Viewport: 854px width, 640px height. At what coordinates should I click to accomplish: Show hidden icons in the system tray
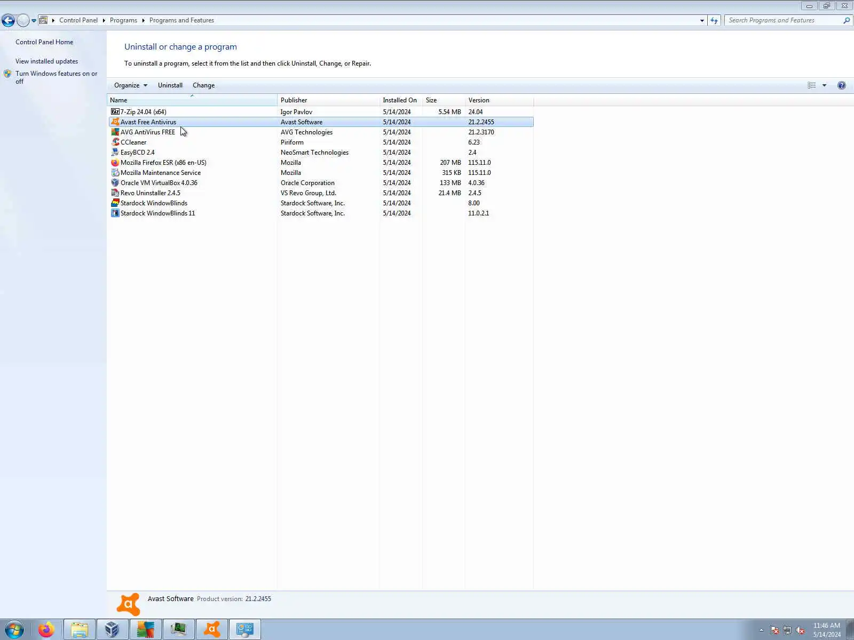761,630
